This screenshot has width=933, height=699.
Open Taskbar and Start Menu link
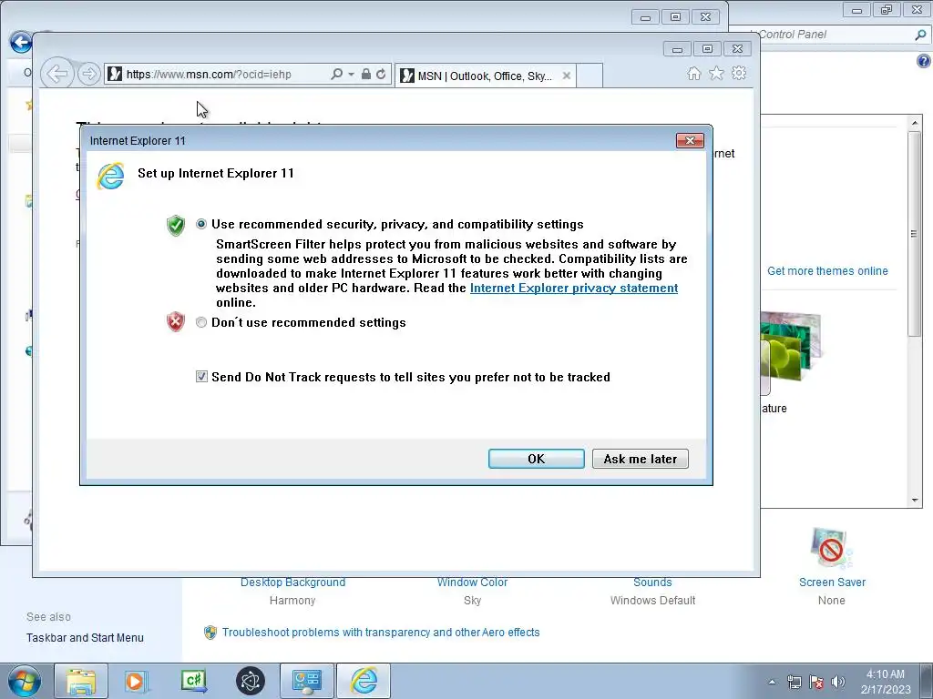click(x=85, y=638)
